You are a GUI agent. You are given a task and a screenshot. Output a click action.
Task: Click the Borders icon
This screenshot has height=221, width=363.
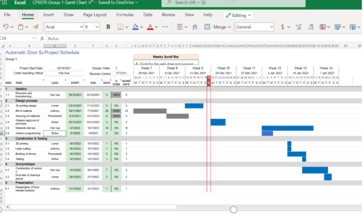[120, 27]
